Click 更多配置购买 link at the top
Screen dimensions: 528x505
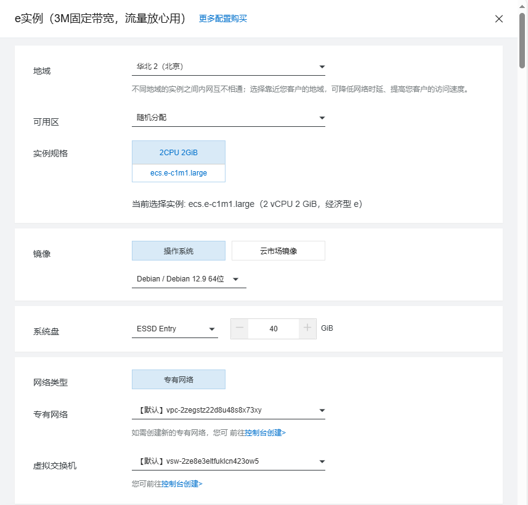coord(222,19)
